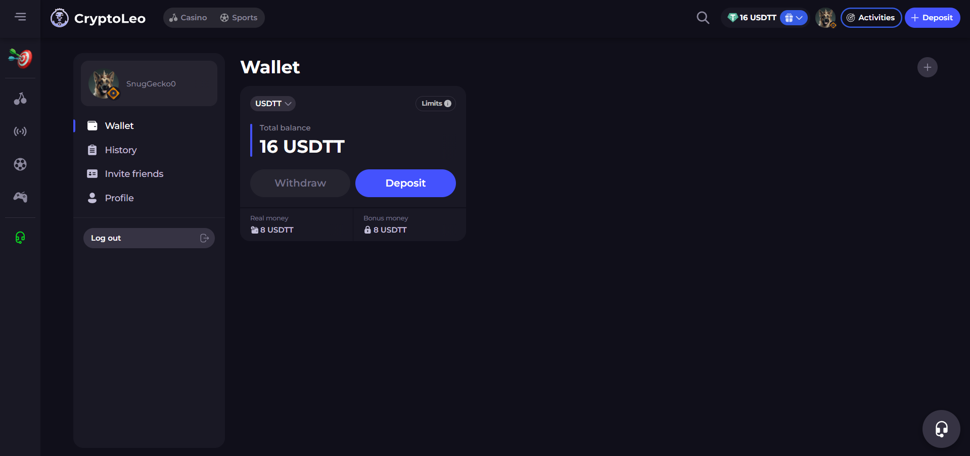Viewport: 970px width, 456px height.
Task: Expand the gift bonus dropdown in header
Action: [794, 18]
